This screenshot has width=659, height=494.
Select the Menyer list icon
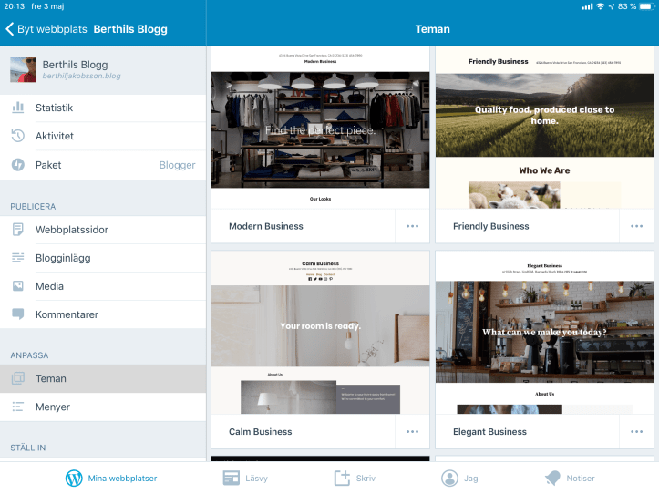(18, 407)
